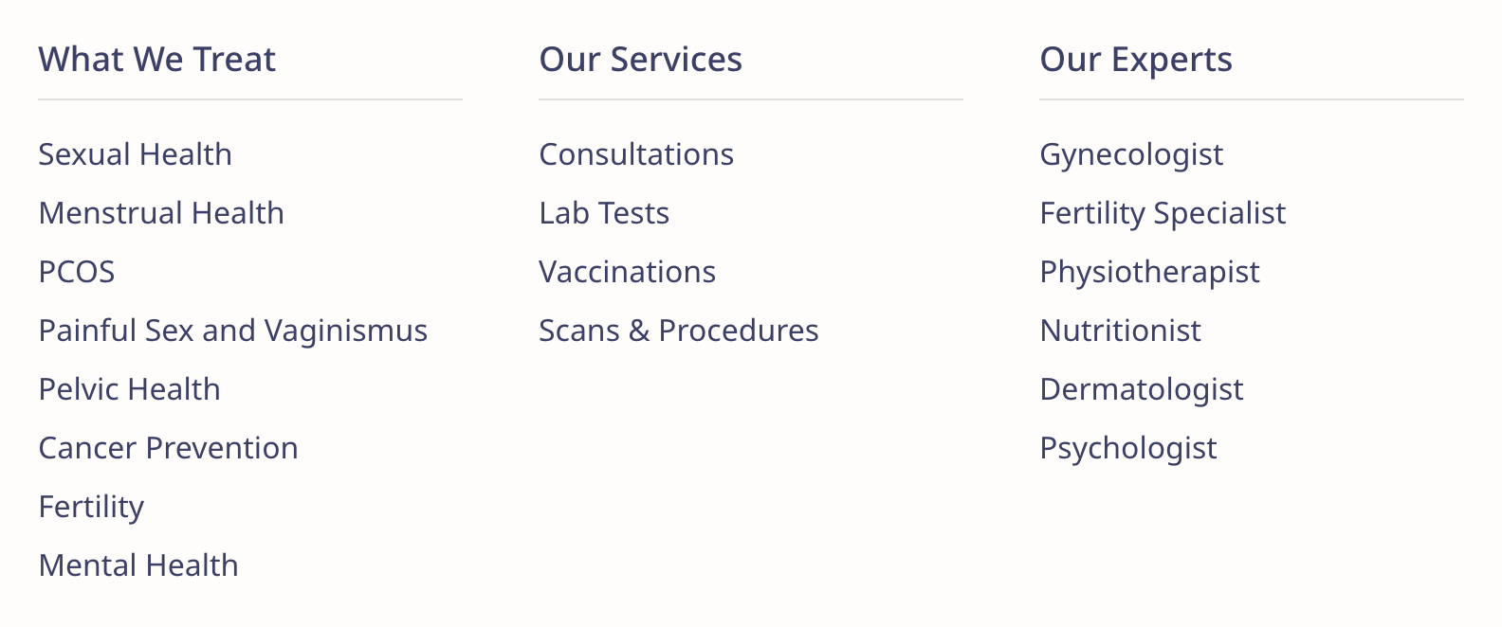The image size is (1502, 627).
Task: Click the Cancer Prevention link
Action: pyautogui.click(x=169, y=448)
